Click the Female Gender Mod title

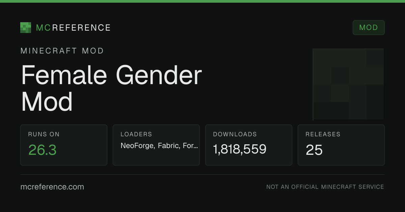[111, 89]
